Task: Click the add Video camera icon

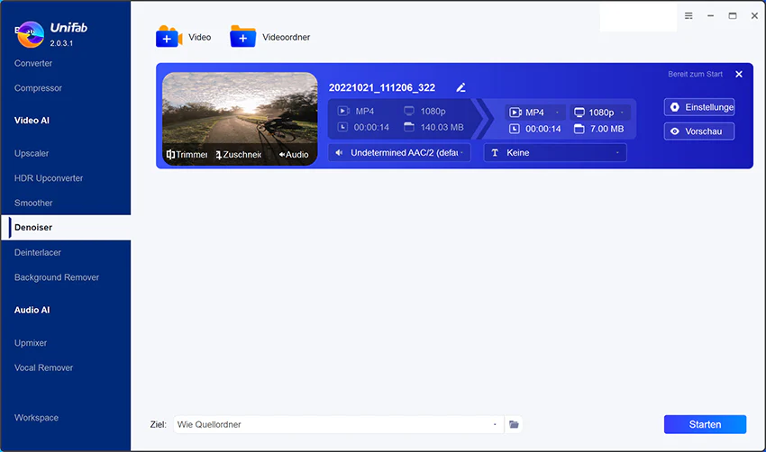Action: pos(169,37)
